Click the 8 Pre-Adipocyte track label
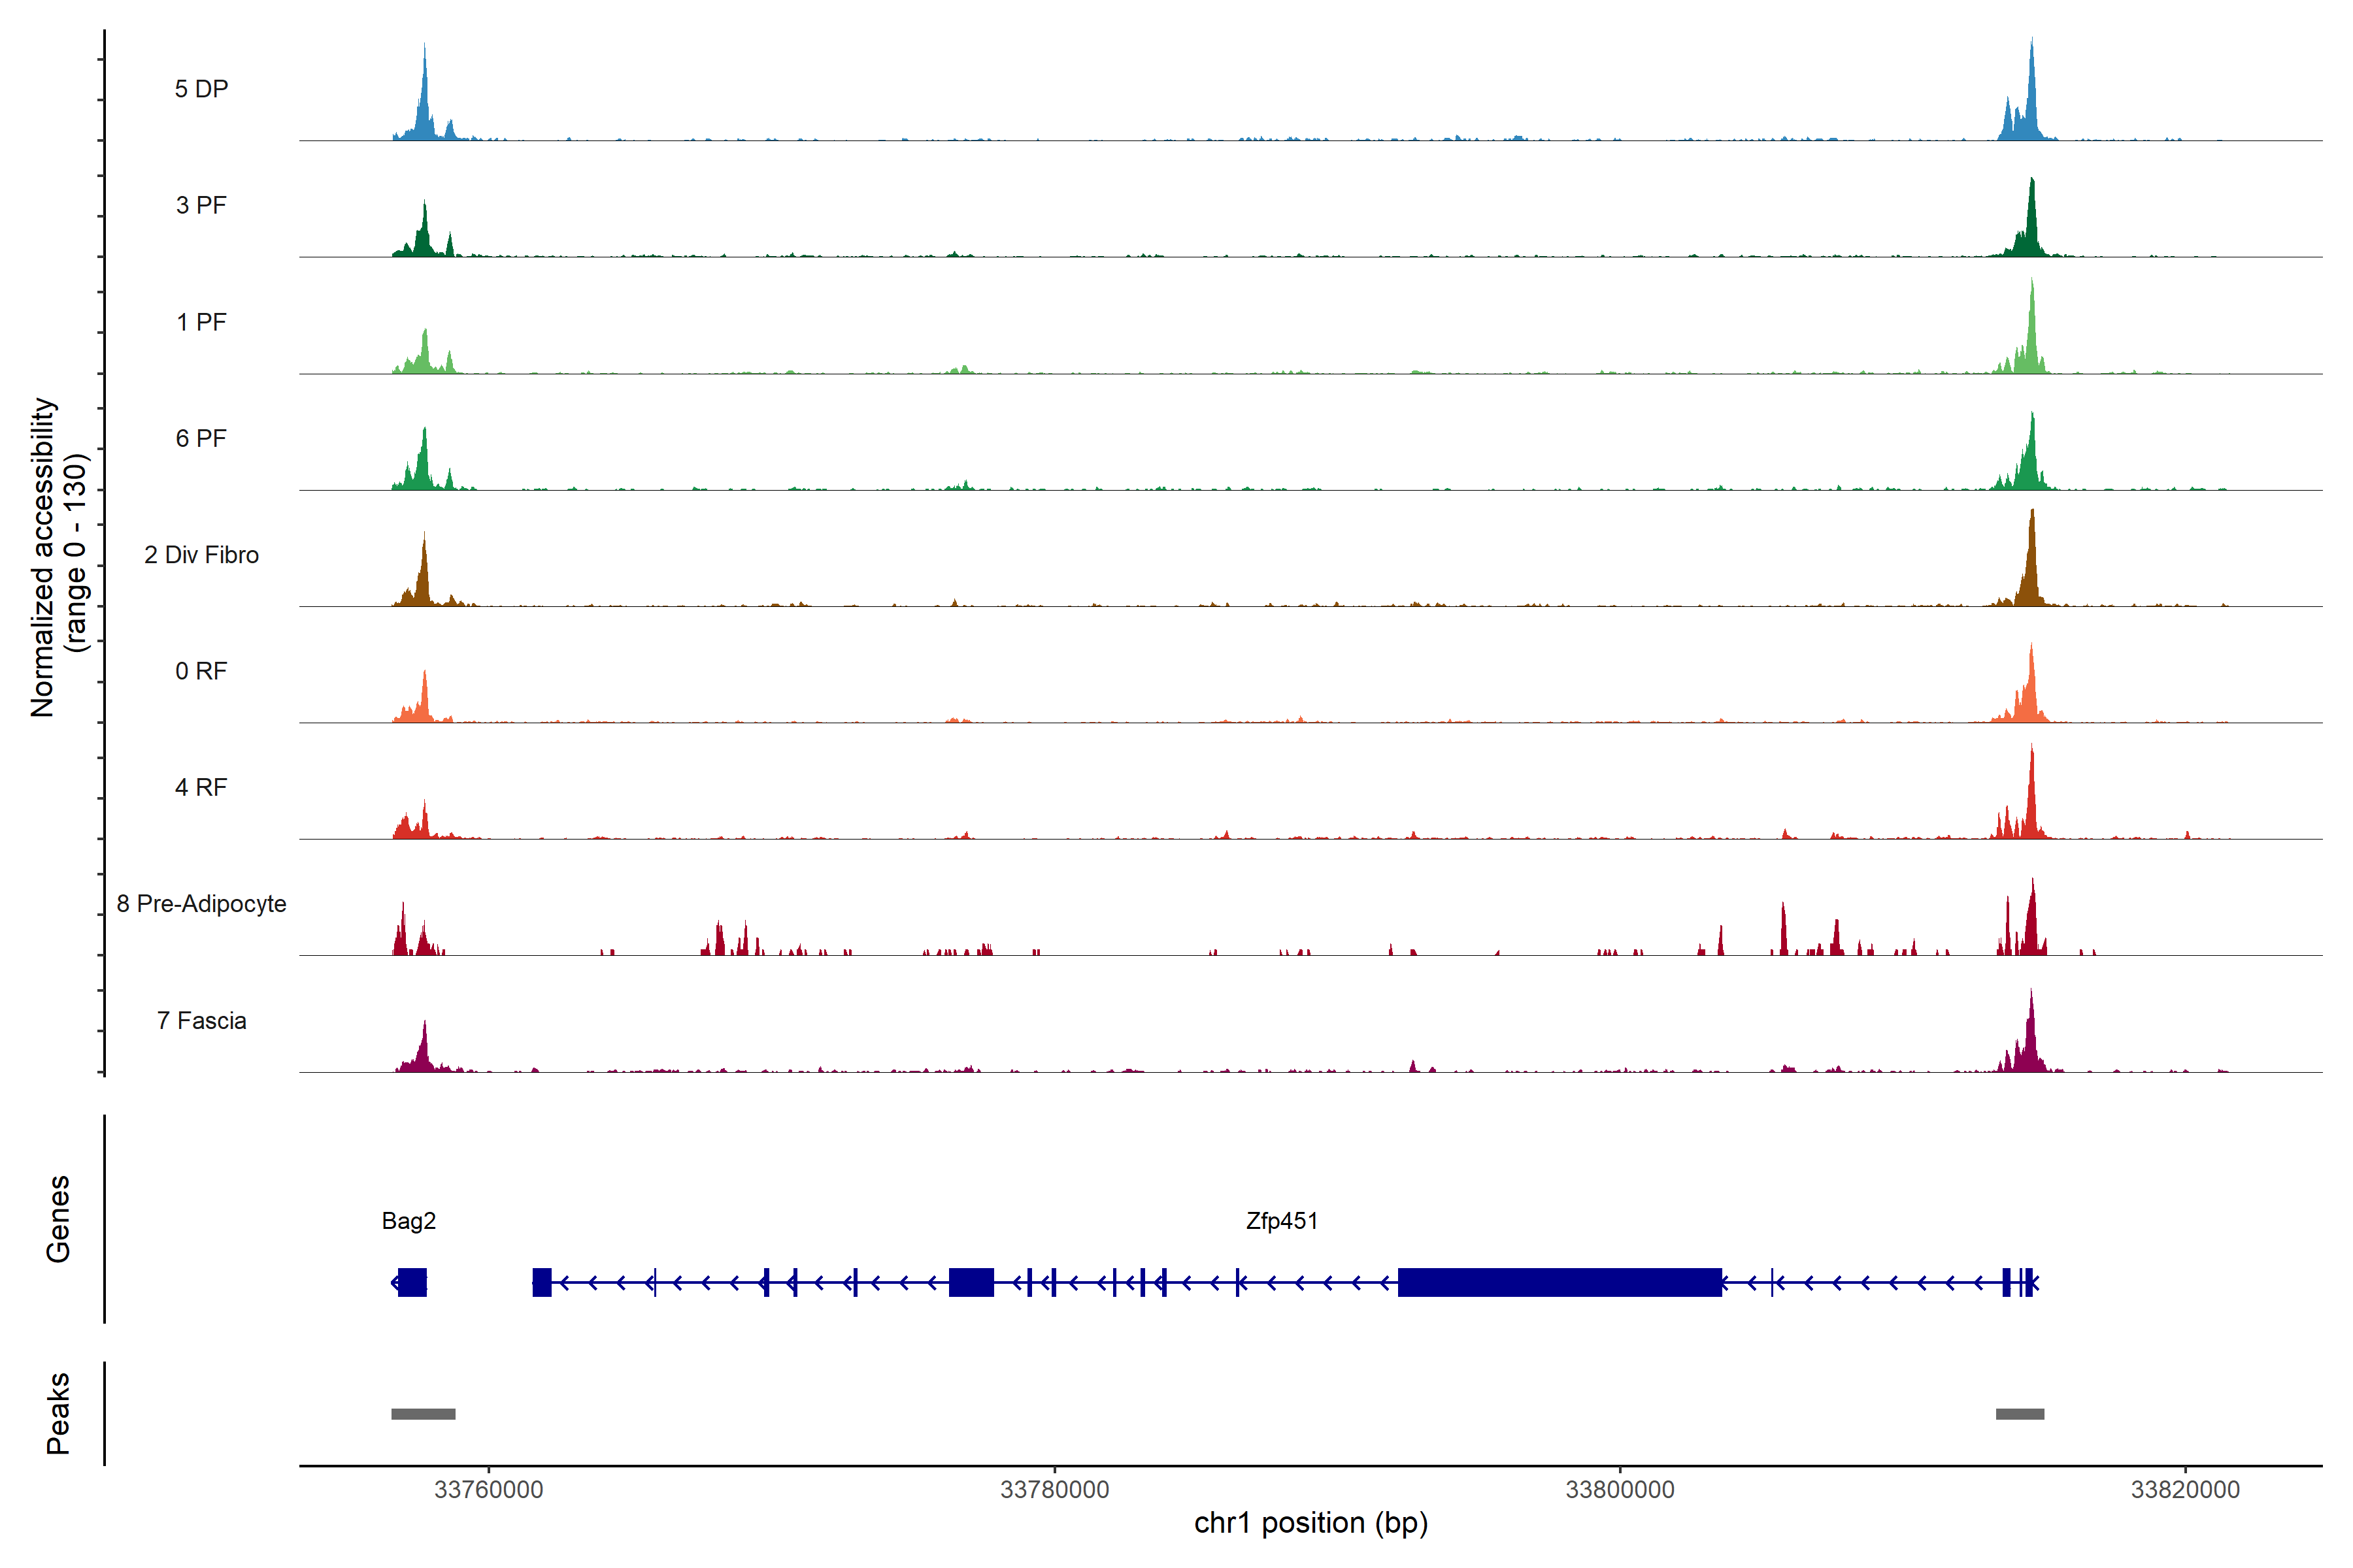2353x1568 pixels. (x=201, y=904)
